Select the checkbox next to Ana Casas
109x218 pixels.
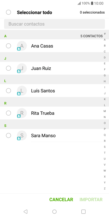(9, 46)
